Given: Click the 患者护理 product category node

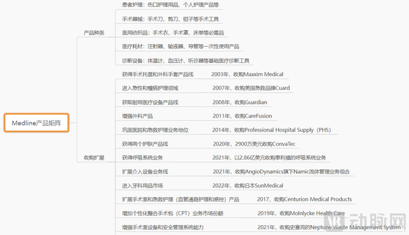Looking at the screenshot, I should point(171,5).
